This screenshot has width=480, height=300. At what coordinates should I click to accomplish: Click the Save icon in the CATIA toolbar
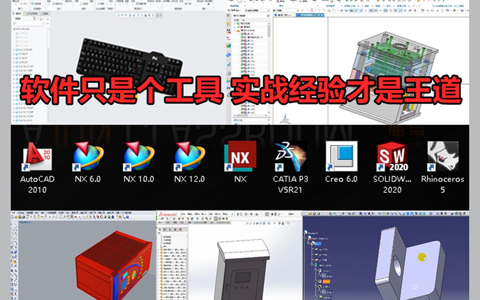pos(314,214)
